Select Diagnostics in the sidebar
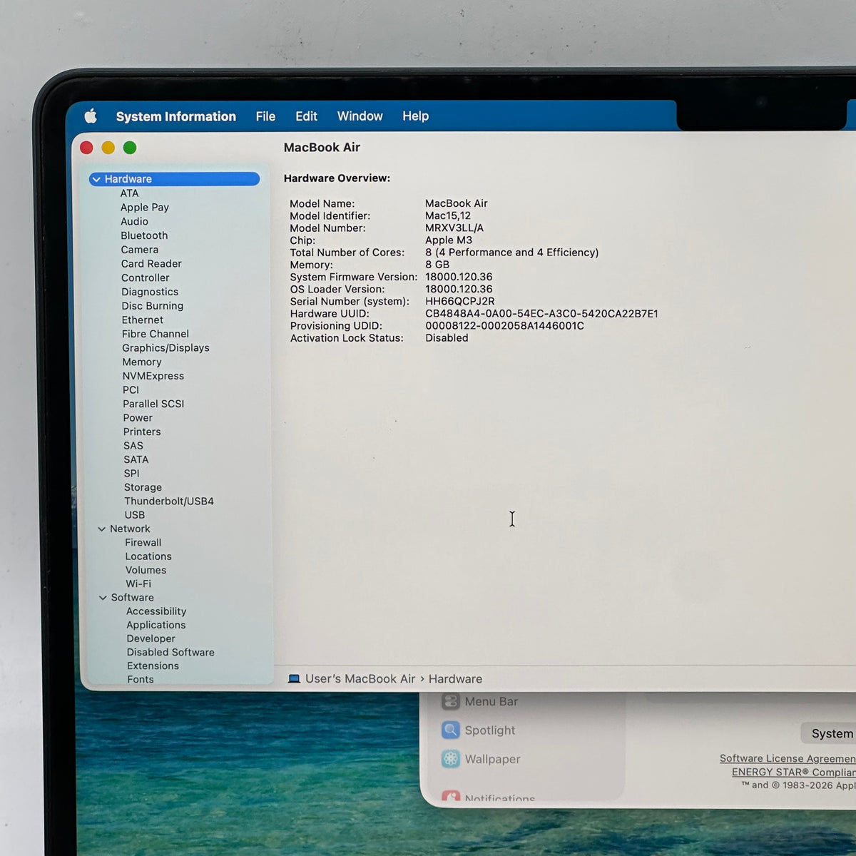Image resolution: width=856 pixels, height=856 pixels. coord(150,292)
